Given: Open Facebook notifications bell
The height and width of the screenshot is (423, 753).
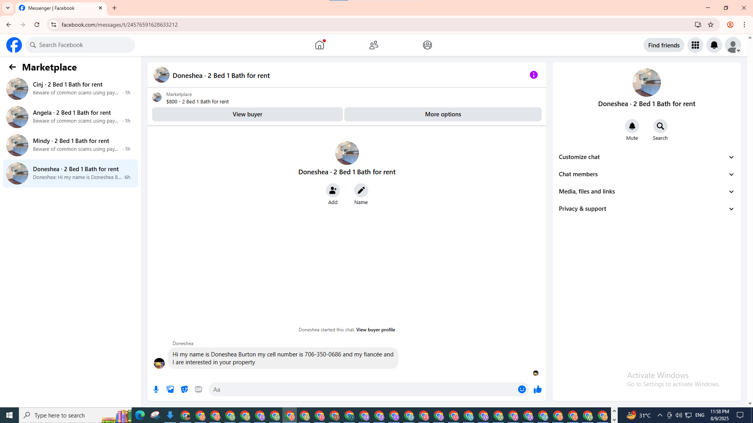Looking at the screenshot, I should (714, 45).
